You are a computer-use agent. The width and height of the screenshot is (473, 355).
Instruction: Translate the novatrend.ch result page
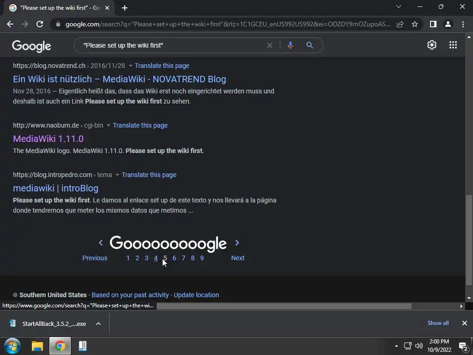click(162, 66)
